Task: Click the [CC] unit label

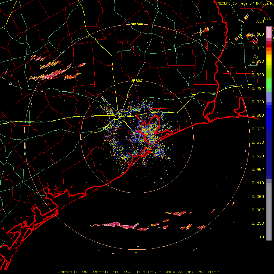Action: click(260, 21)
